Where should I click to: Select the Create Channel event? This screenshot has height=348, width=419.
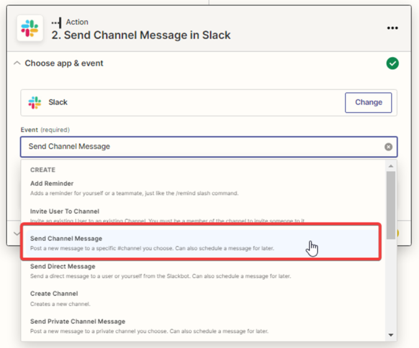(x=203, y=298)
